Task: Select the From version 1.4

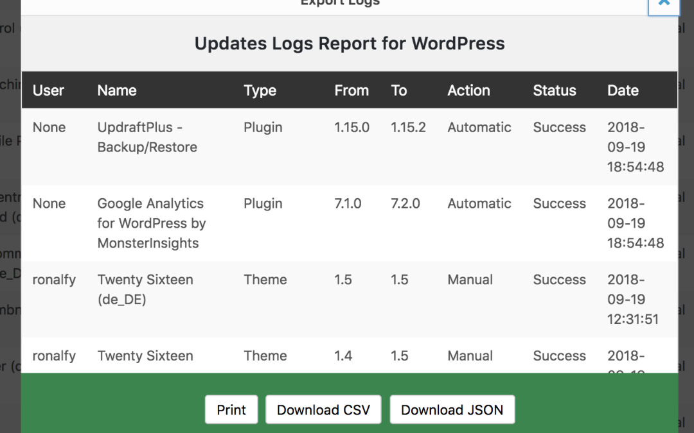Action: [x=343, y=355]
